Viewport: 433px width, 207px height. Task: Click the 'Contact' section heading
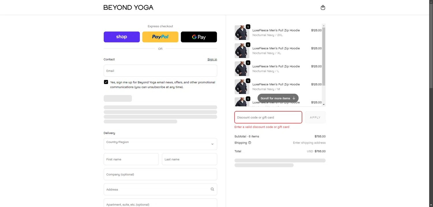(109, 59)
